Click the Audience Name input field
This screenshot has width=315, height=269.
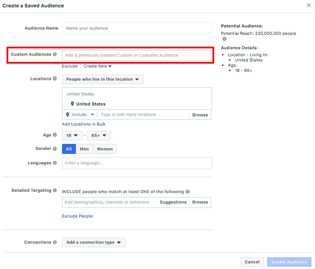tap(137, 28)
